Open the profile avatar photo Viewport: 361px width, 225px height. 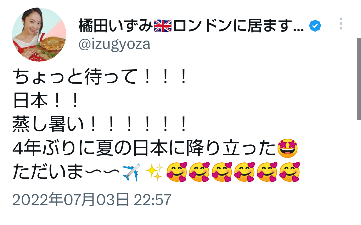pos(39,35)
